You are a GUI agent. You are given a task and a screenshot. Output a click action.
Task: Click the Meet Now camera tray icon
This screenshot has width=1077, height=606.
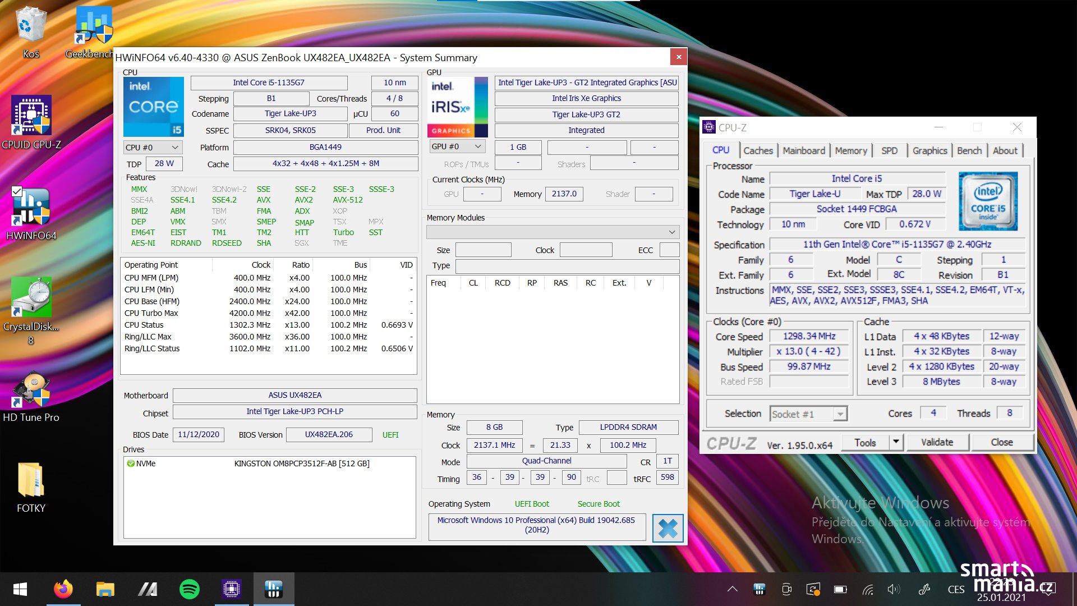coord(786,589)
